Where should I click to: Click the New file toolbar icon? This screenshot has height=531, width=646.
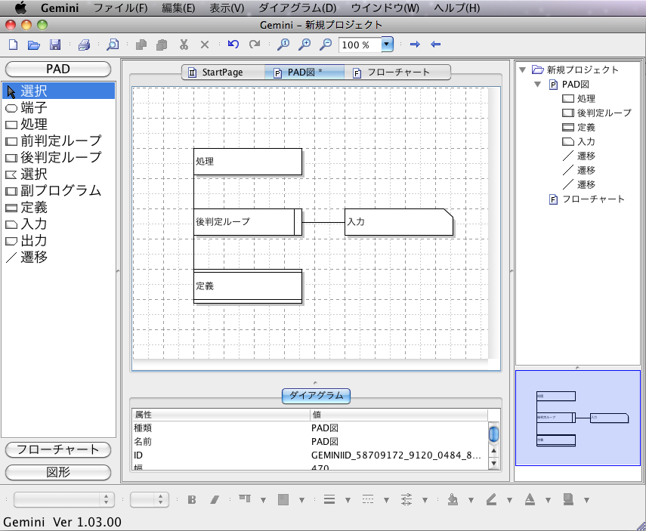click(13, 45)
